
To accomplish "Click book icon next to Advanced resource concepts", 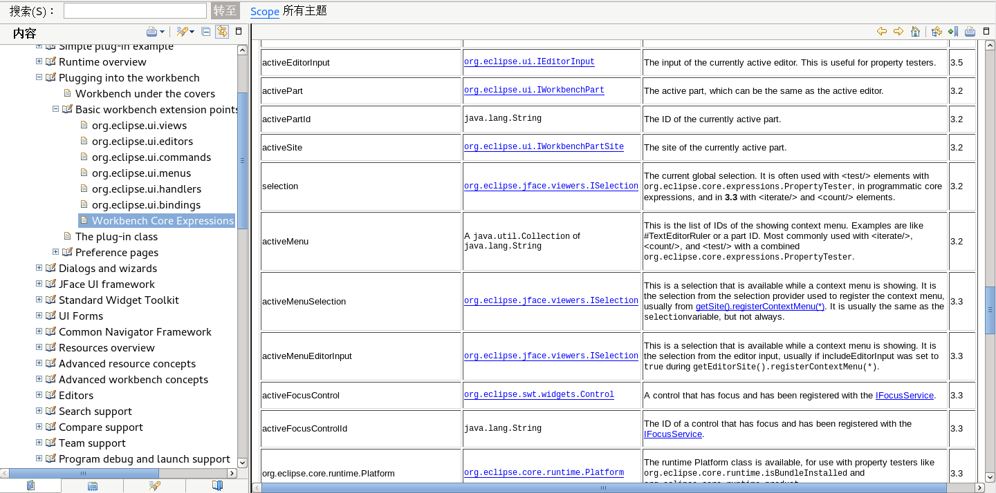I will (x=50, y=363).
